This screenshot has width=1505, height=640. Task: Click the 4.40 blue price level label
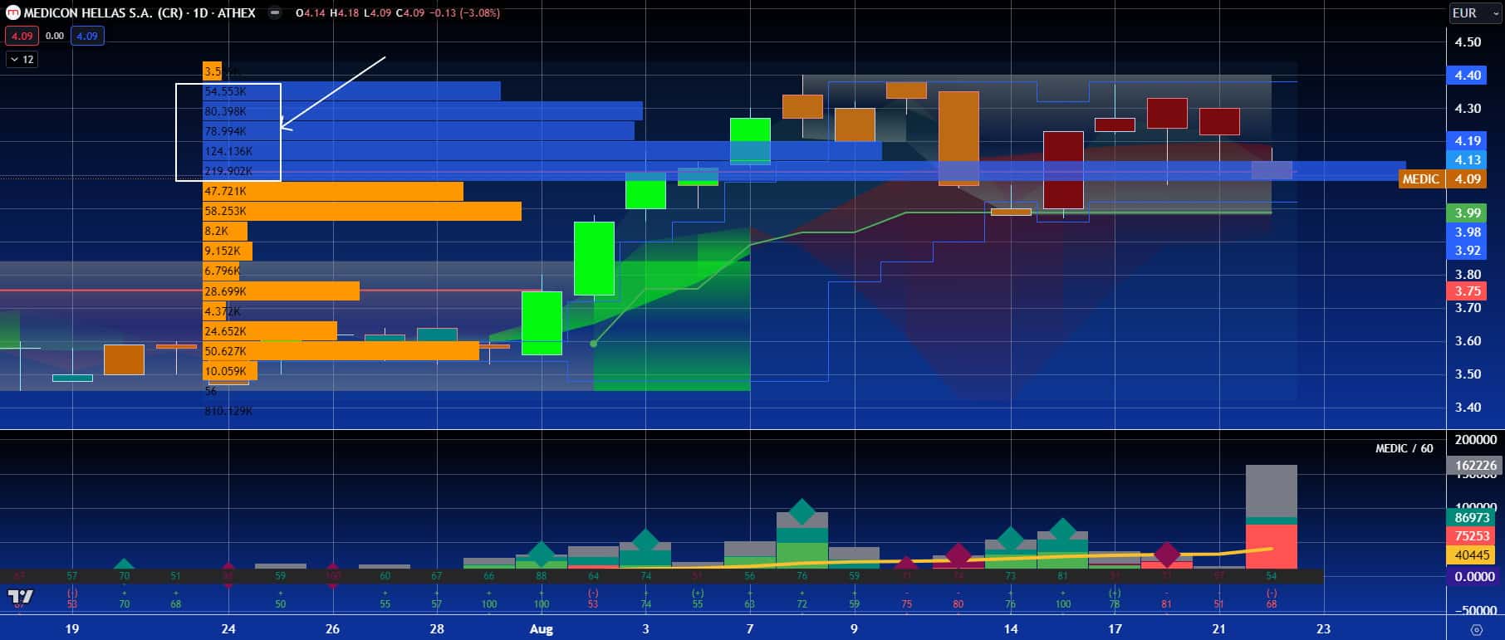[1468, 75]
